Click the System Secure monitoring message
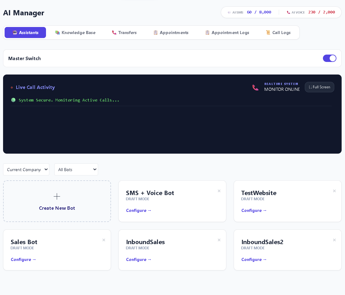This screenshot has width=345, height=295. click(69, 100)
